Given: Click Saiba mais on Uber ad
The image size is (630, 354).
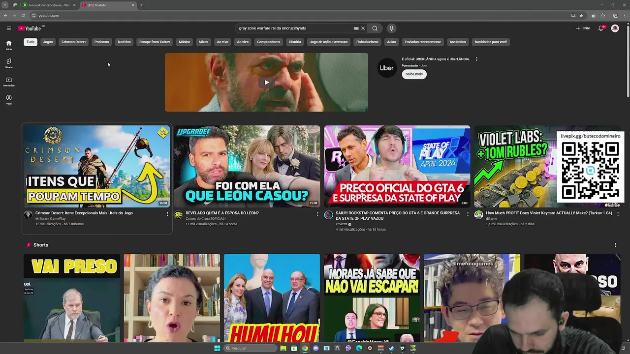Looking at the screenshot, I should pos(414,74).
